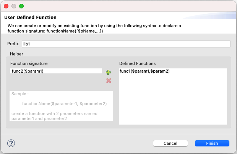This screenshot has height=154, width=237.
Task: Click the dialog's empty title bar
Action: click(x=122, y=6)
